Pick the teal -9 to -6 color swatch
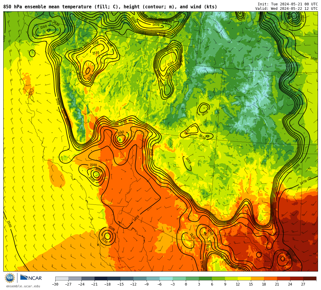The image size is (321, 290). (x=153, y=278)
